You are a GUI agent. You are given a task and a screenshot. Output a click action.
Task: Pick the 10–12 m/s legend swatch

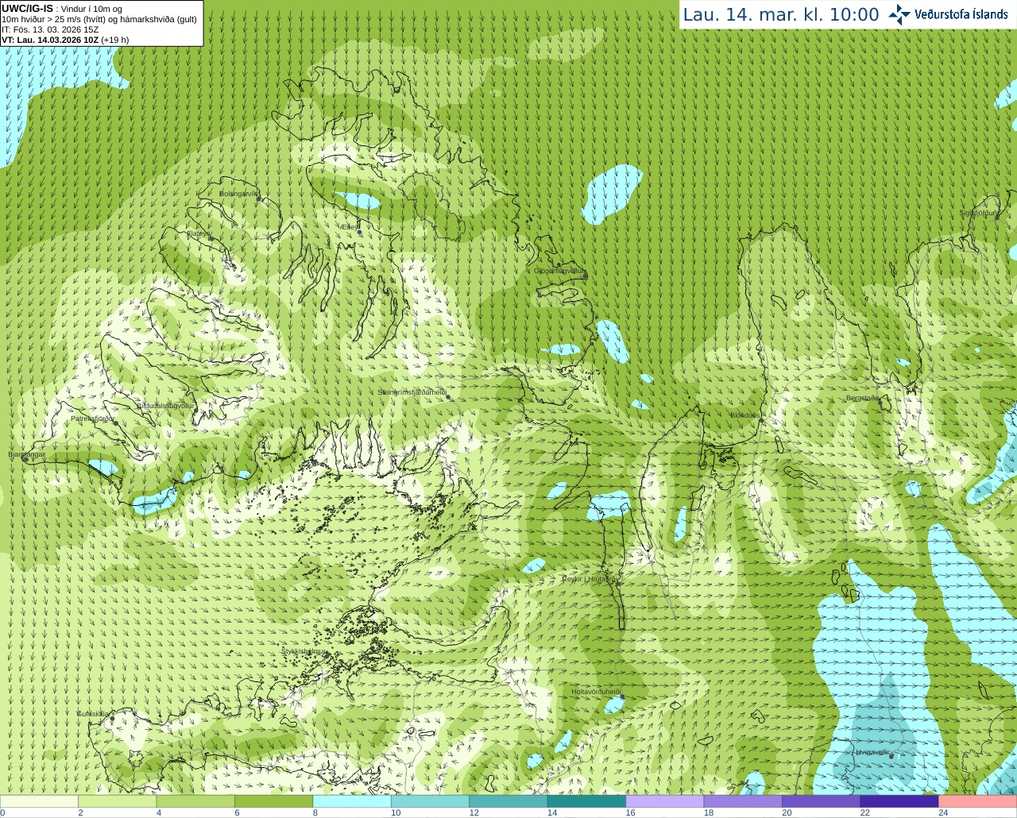click(x=430, y=801)
